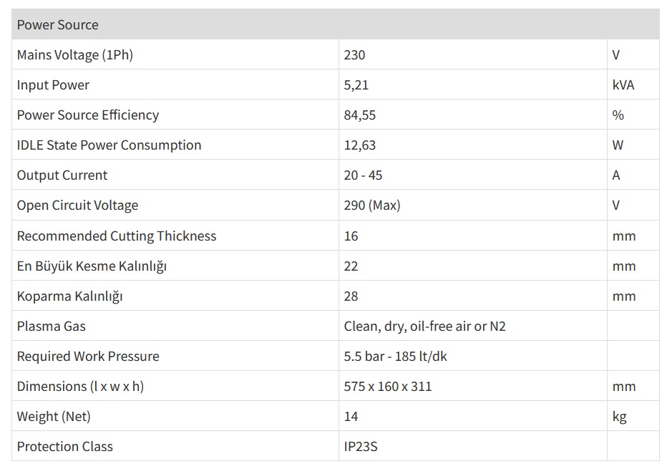Click the 5.5 bar - 185 lt/dk value
The width and height of the screenshot is (672, 474).
click(396, 357)
